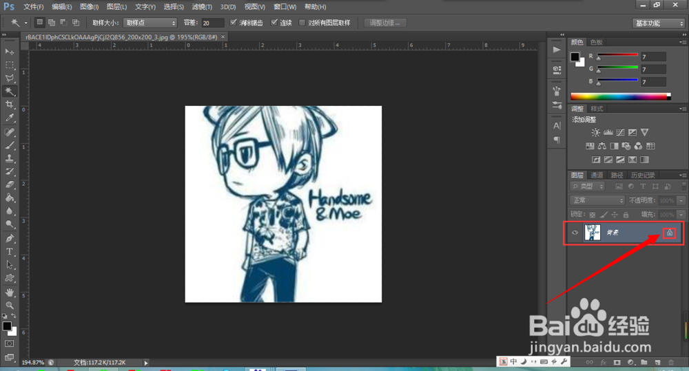Screen dimensions: 689x371
Task: Click the R red channel slider
Action: tap(617, 56)
